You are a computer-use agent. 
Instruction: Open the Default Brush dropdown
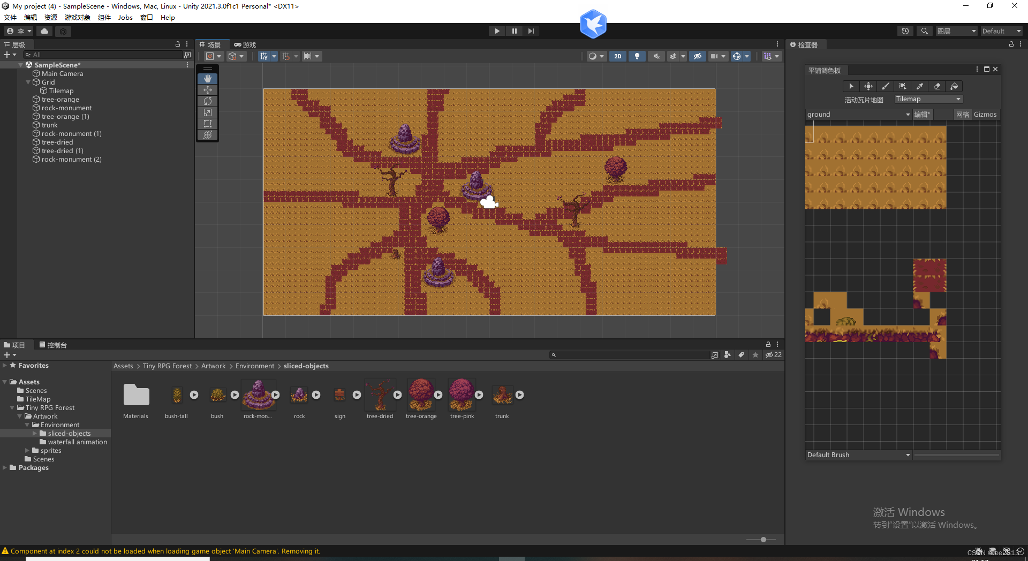click(858, 455)
